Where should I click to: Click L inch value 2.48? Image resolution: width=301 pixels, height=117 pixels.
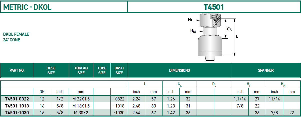point(136,106)
